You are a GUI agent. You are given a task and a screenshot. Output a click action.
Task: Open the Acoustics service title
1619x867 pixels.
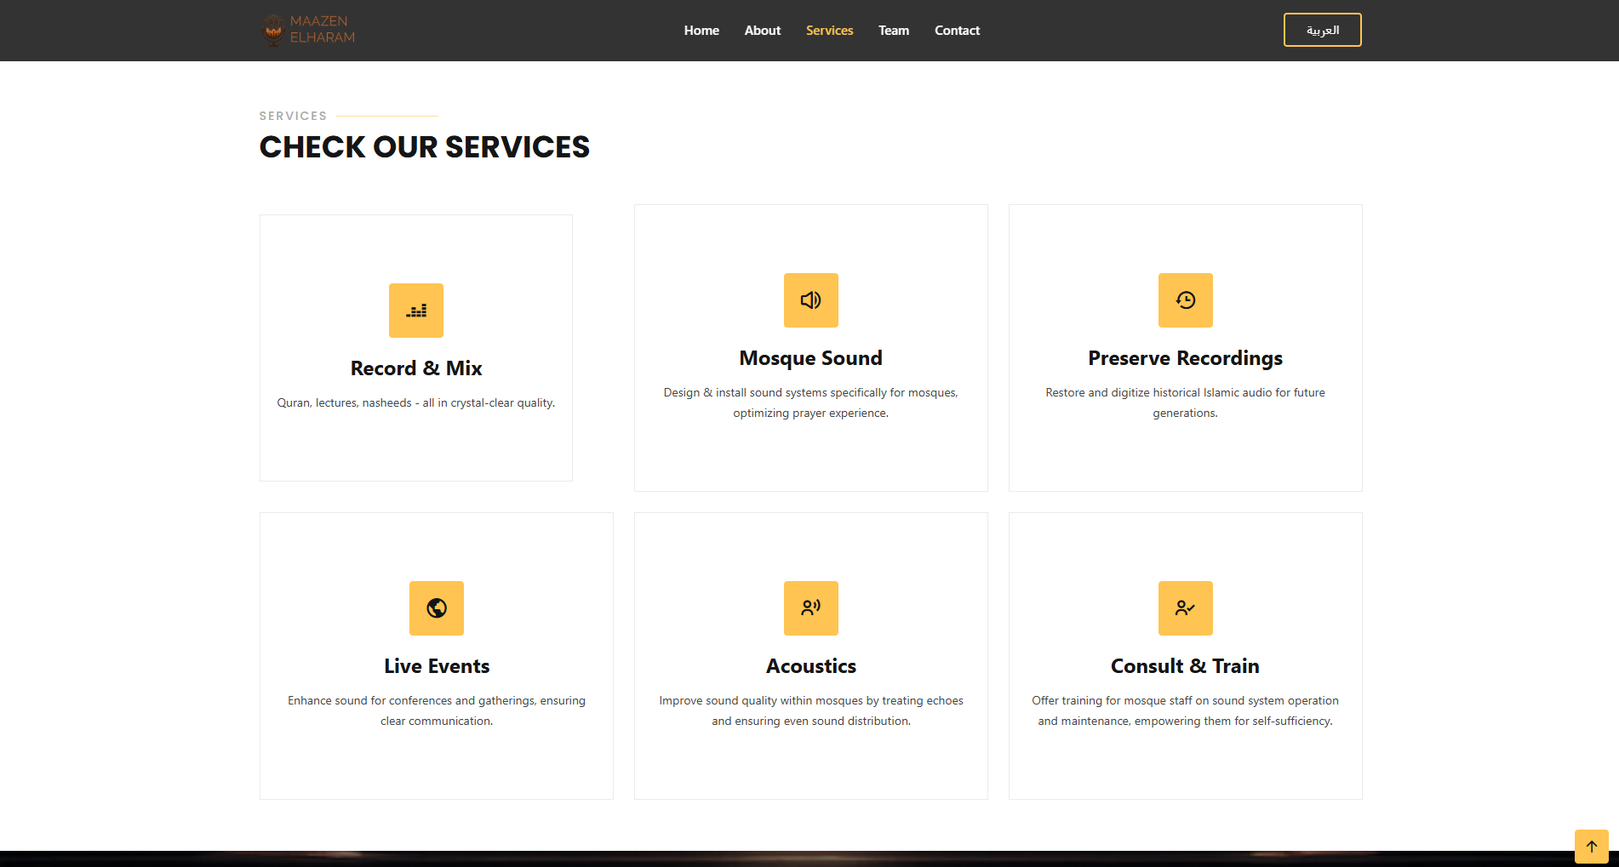810,666
